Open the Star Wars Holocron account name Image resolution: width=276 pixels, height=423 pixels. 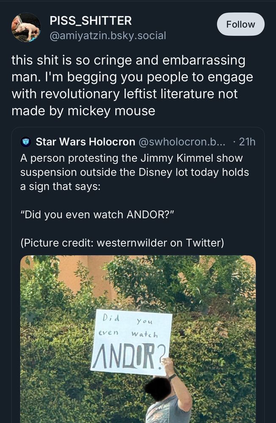pos(86,142)
